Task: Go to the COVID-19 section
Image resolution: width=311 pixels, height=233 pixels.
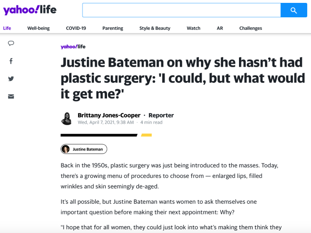Action: (x=76, y=28)
